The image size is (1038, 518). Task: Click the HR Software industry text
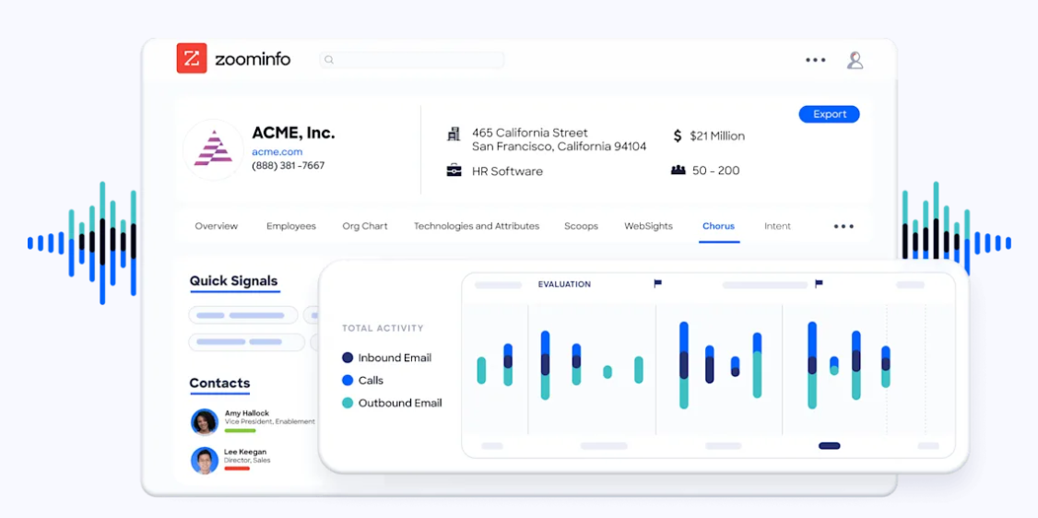coord(507,171)
